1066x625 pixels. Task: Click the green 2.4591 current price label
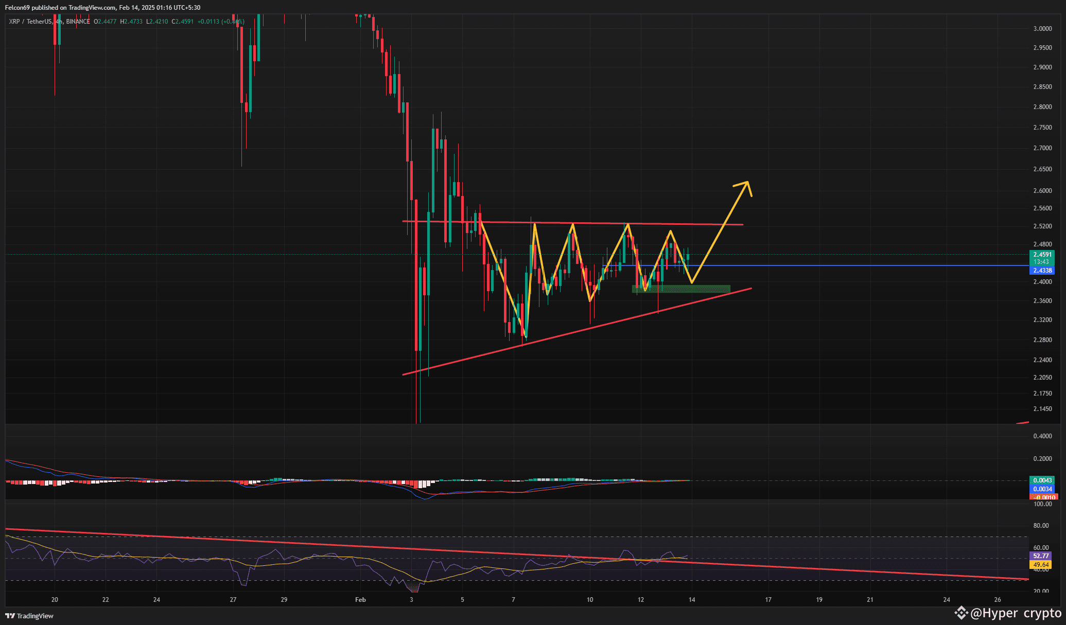point(1042,255)
